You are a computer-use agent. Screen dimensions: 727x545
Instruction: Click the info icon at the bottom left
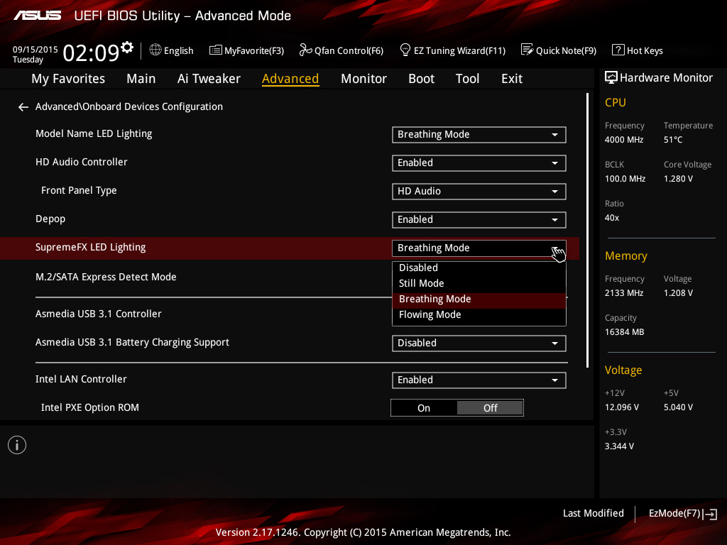pos(16,445)
